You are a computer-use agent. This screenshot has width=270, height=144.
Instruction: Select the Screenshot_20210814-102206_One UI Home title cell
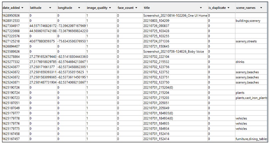[x=175, y=15]
